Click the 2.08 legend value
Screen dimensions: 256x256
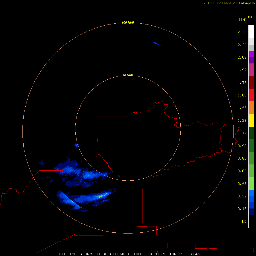[242, 57]
